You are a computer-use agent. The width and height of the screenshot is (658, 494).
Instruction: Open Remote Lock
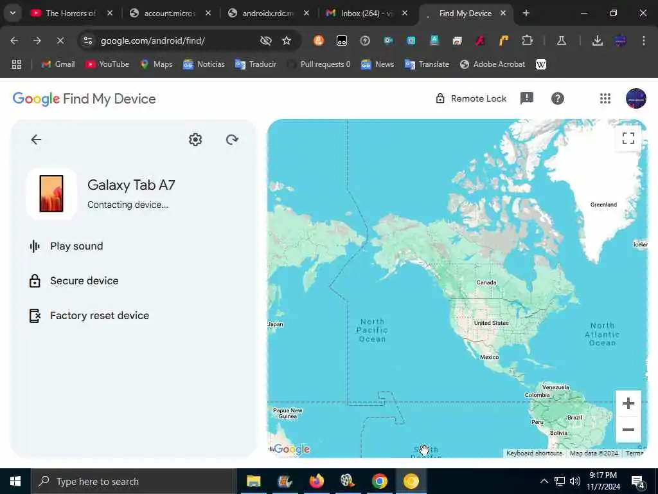click(x=471, y=98)
